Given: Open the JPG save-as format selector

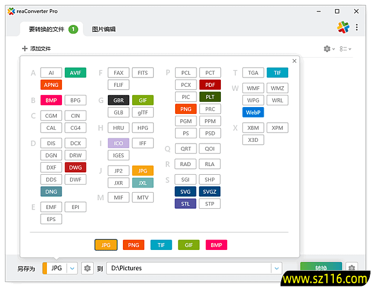Looking at the screenshot, I should point(56,268).
